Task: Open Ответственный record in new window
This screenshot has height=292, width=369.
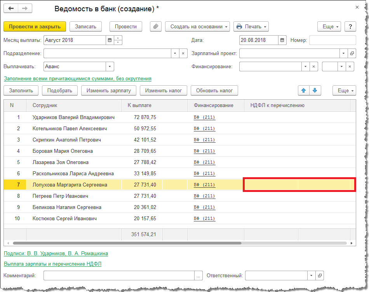Action: [320, 276]
